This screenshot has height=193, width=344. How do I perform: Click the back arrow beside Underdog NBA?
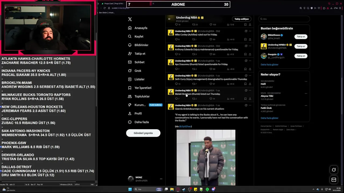(170, 19)
